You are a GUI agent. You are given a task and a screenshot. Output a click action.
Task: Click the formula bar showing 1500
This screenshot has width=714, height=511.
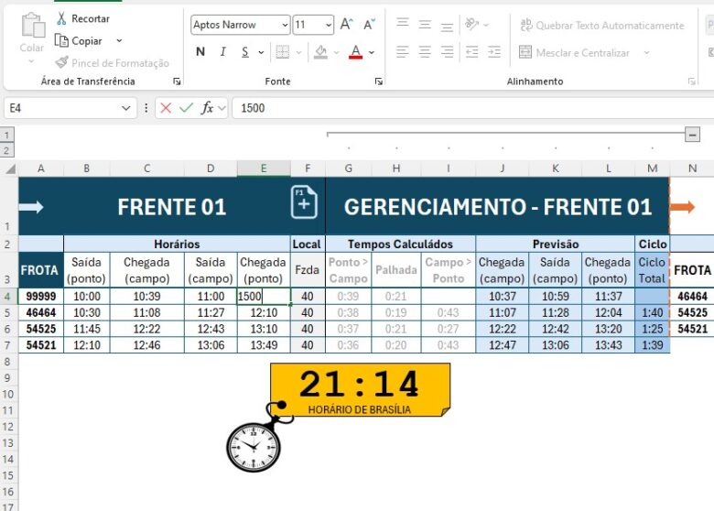pyautogui.click(x=458, y=108)
